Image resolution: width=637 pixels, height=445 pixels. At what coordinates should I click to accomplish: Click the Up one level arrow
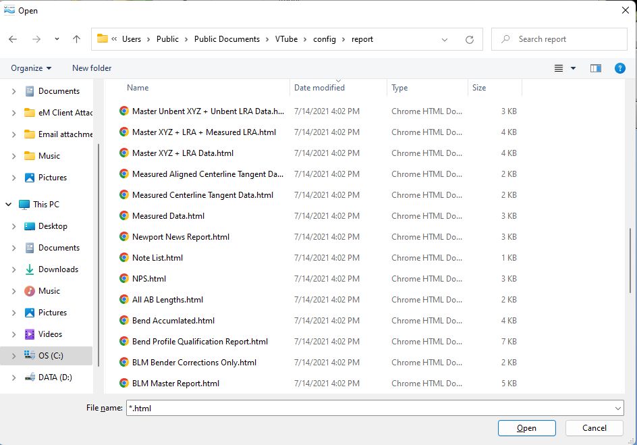point(76,39)
